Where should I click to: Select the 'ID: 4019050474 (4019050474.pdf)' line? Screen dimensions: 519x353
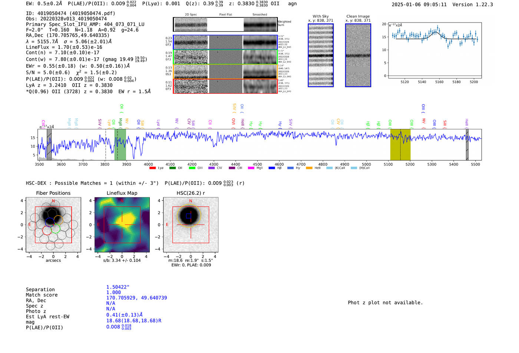pyautogui.click(x=70, y=13)
